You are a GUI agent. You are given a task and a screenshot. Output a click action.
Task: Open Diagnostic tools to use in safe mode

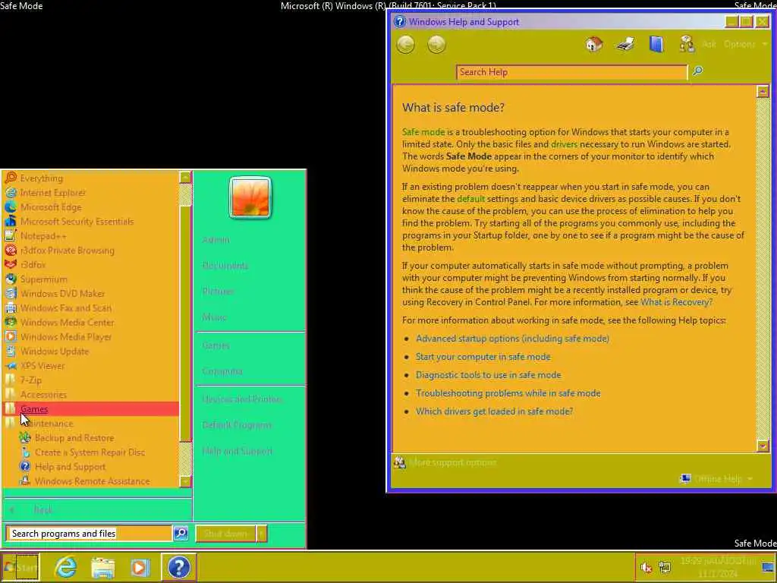pos(488,375)
